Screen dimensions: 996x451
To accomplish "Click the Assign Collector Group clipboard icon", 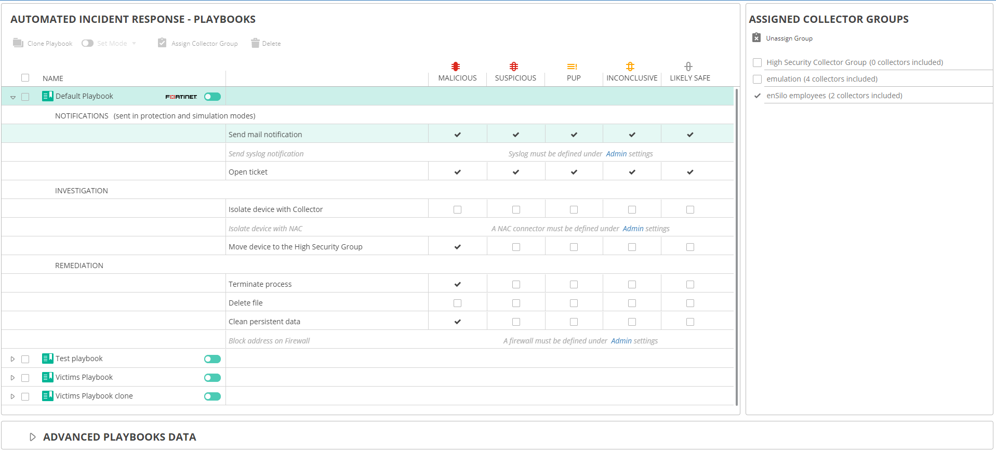I will (162, 43).
